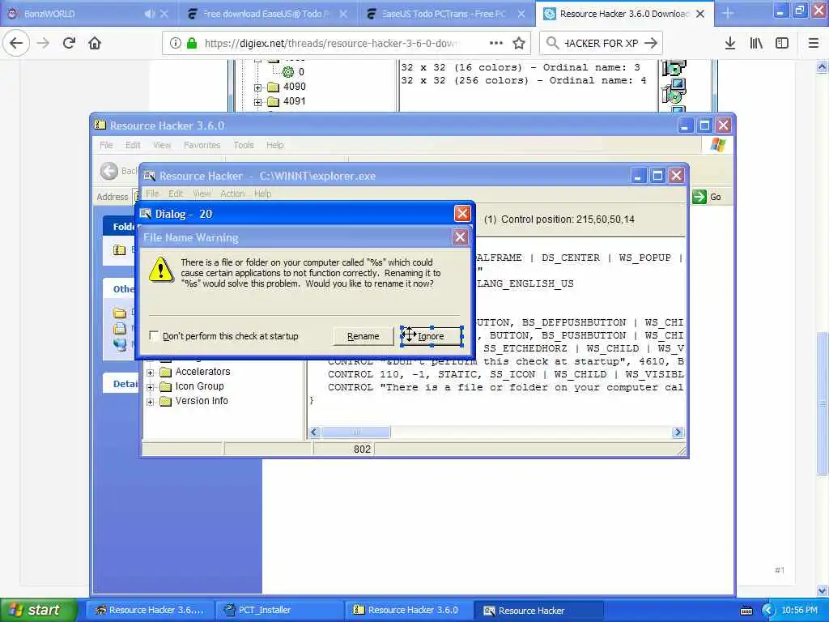Click the gear icon labeled 0 in tree

coord(288,72)
